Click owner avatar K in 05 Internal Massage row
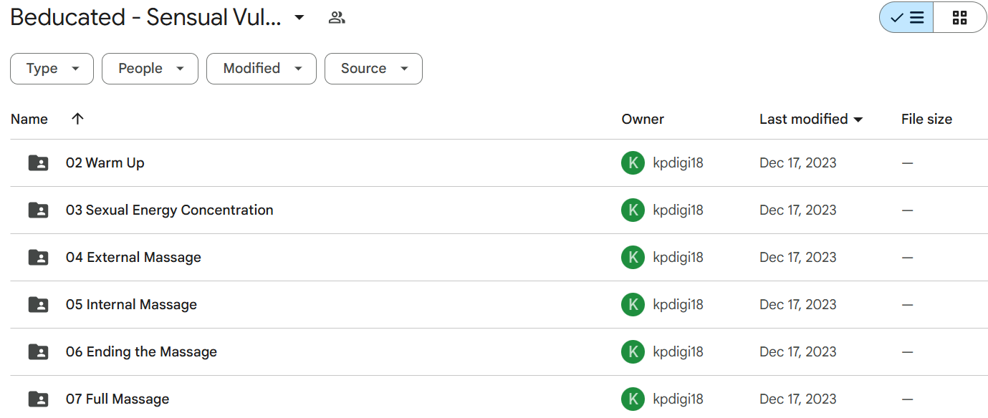The height and width of the screenshot is (418, 988). click(x=633, y=305)
